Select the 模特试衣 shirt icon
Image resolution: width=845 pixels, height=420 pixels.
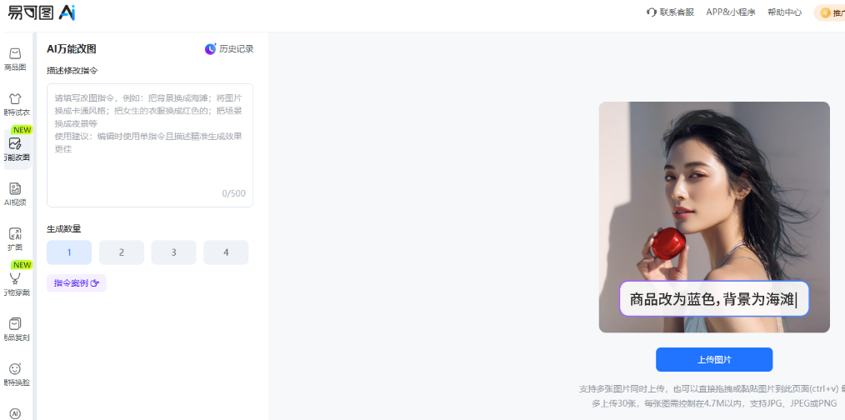click(x=15, y=98)
